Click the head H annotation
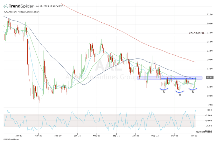The width and height of the screenshot is (217, 141). pos(180,94)
